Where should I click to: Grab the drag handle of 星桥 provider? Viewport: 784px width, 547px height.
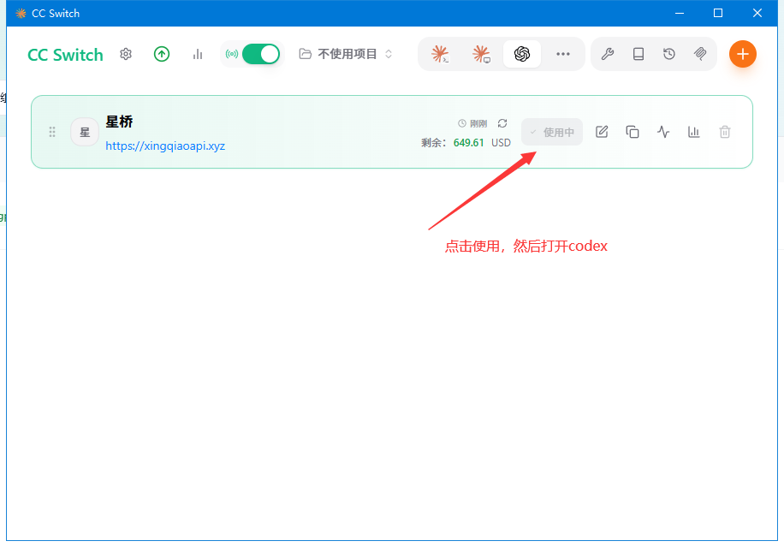pyautogui.click(x=52, y=132)
